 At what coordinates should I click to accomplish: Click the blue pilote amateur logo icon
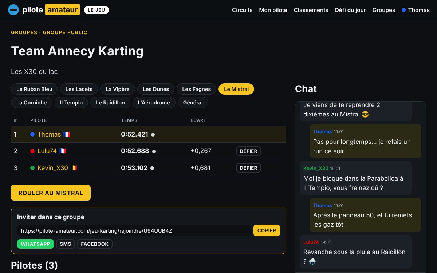click(x=13, y=10)
